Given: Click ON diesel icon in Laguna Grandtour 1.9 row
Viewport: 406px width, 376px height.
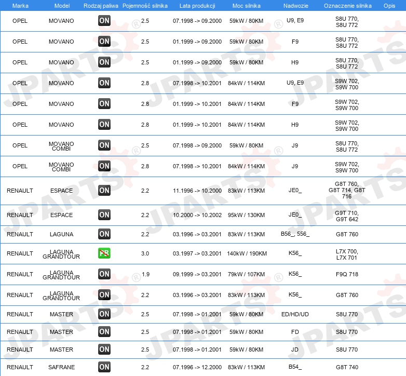Looking at the screenshot, I should click(x=104, y=274).
